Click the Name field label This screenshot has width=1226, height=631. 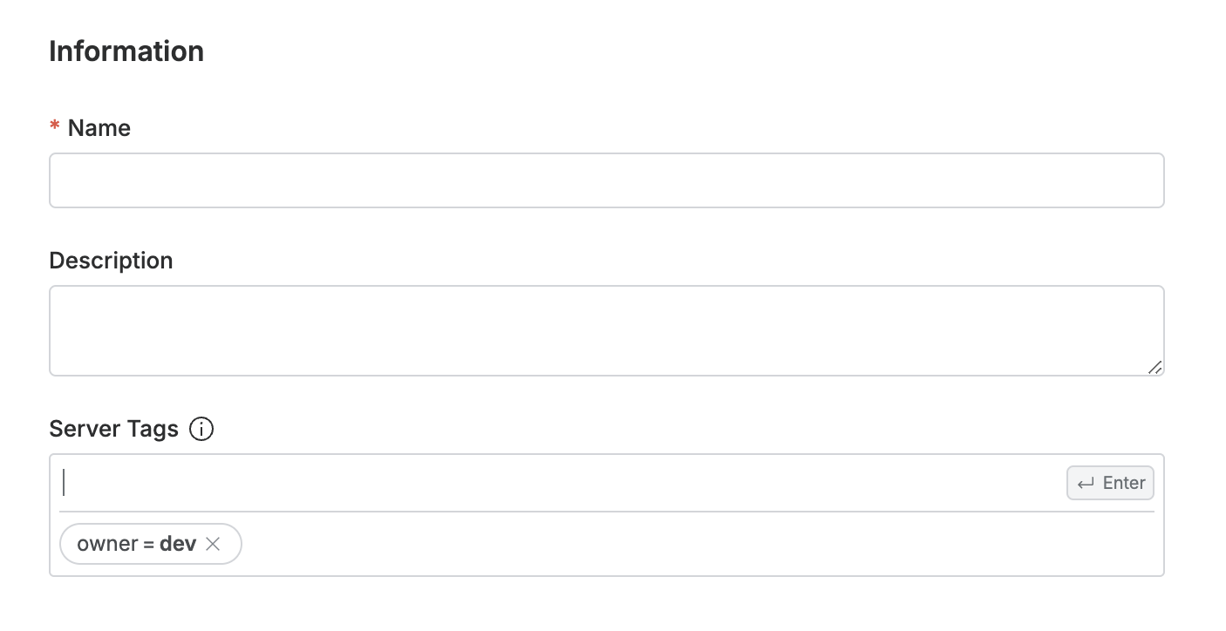coord(99,128)
